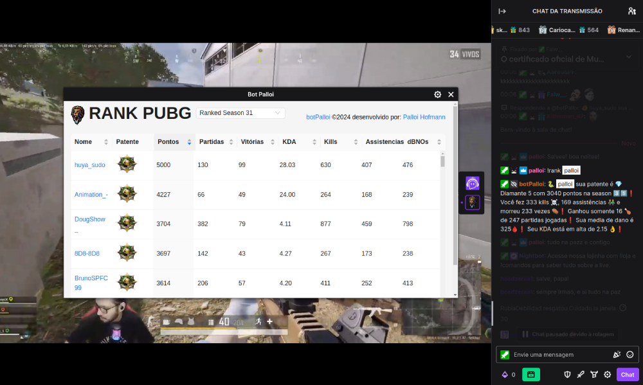Select huya_sudo's points value 5000
This screenshot has width=643, height=385.
tap(163, 165)
